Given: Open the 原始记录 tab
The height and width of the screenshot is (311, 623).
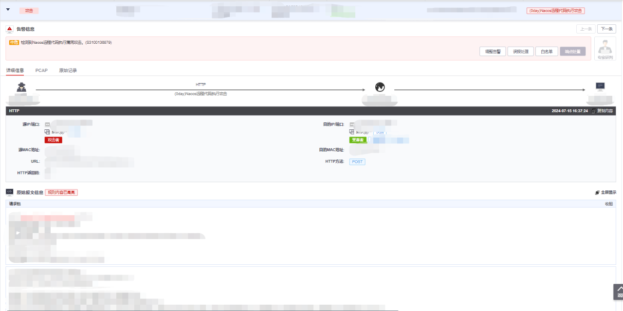Looking at the screenshot, I should coord(68,70).
